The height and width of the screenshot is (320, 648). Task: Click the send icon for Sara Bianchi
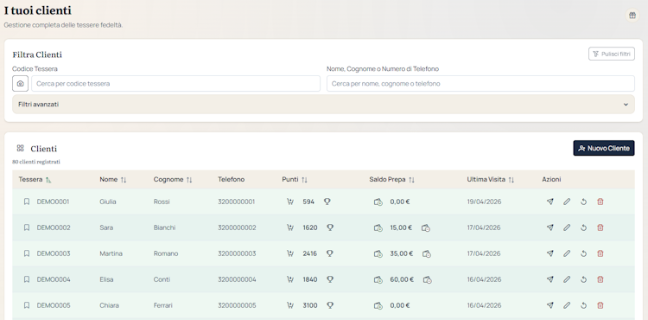coord(550,227)
